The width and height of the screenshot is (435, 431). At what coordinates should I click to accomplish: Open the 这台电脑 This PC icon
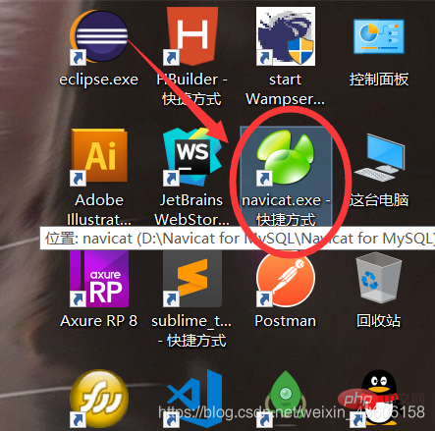coord(379,157)
